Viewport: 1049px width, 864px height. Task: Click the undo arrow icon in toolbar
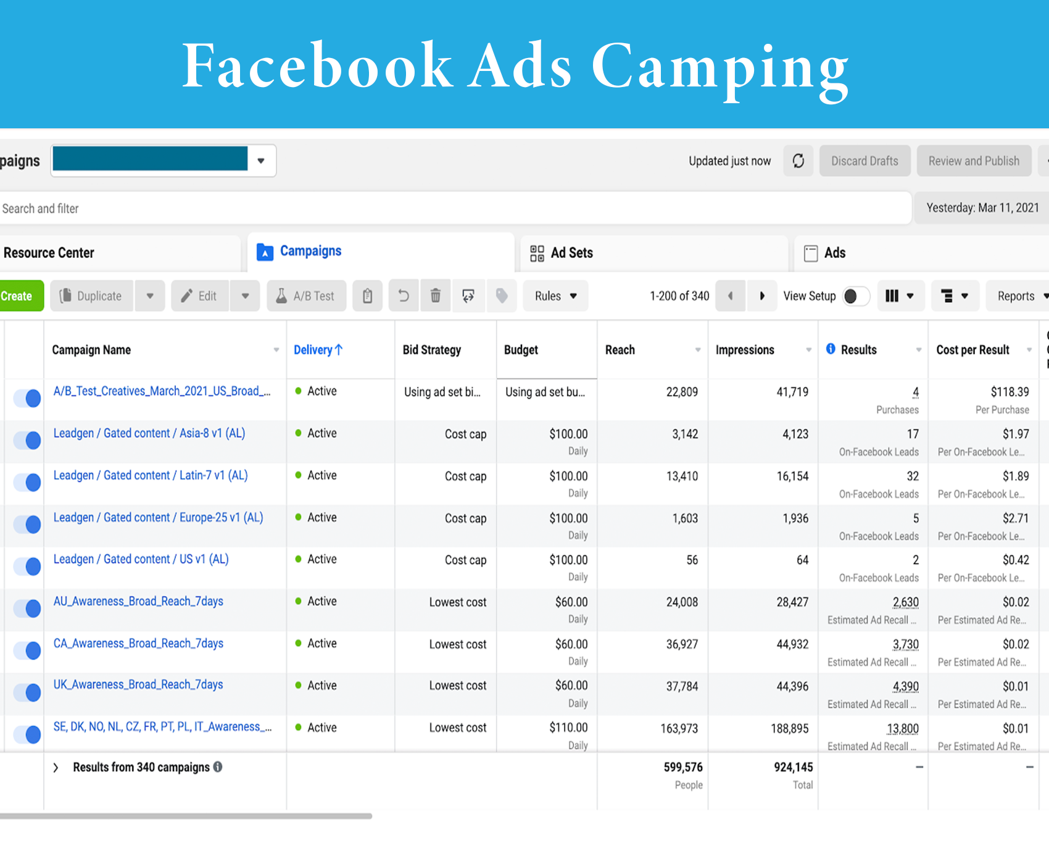pos(404,296)
